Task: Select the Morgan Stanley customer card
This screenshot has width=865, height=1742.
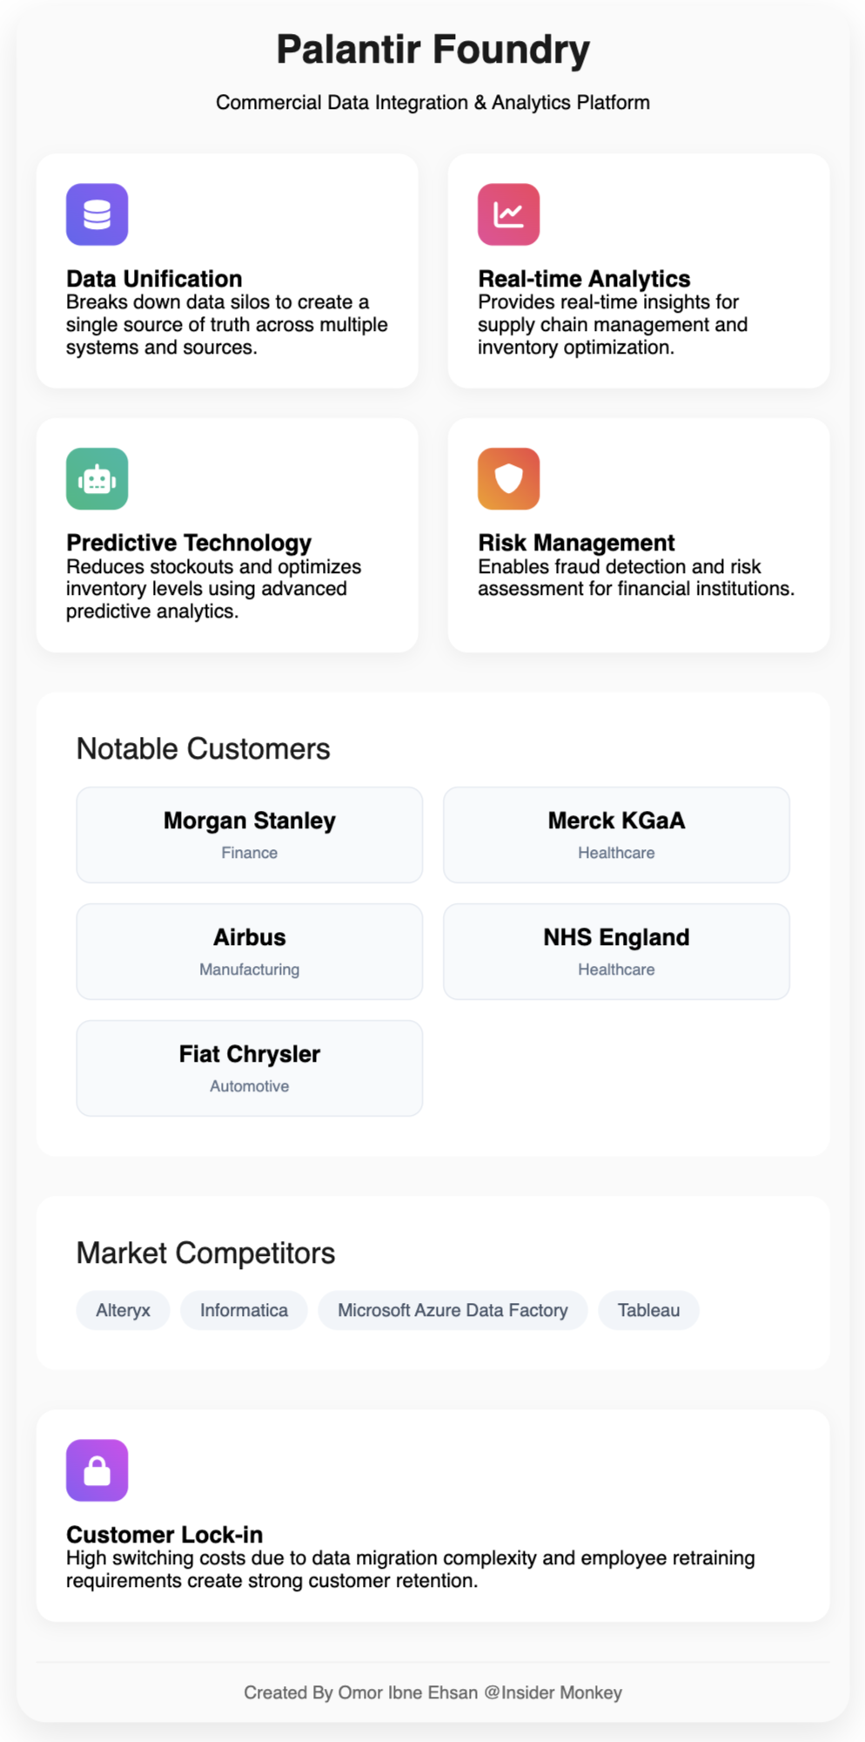Action: point(250,834)
